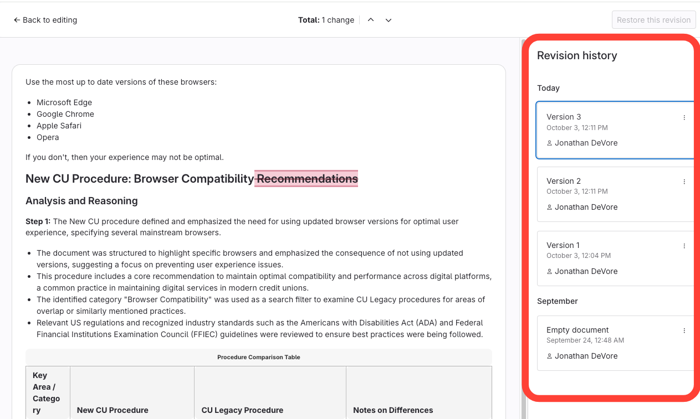Viewport: 700px width, 419px height.
Task: Jump to next change with down chevron
Action: tap(389, 20)
